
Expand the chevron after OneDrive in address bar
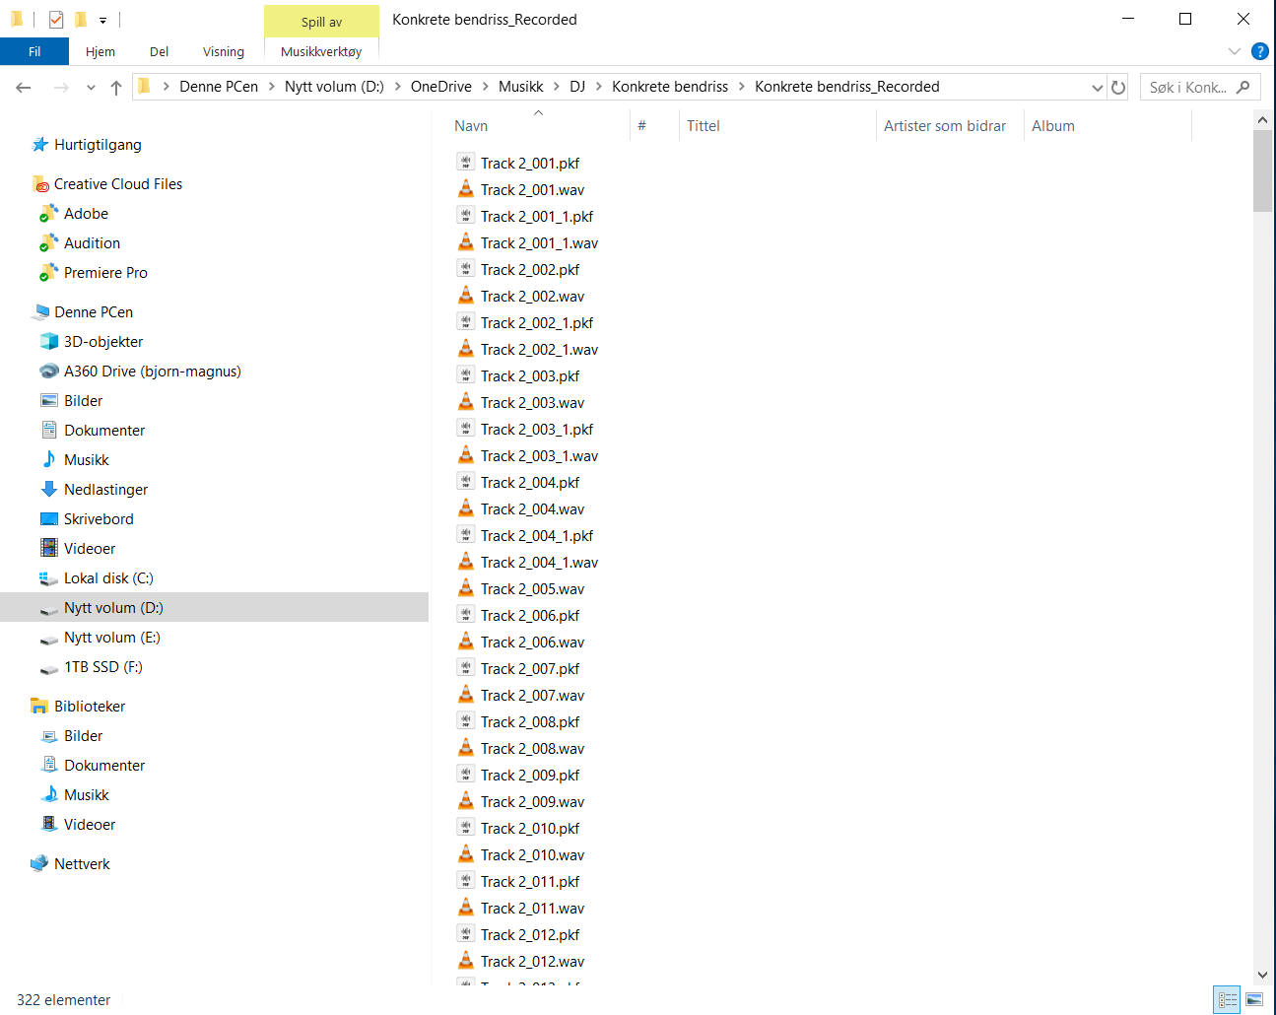485,87
